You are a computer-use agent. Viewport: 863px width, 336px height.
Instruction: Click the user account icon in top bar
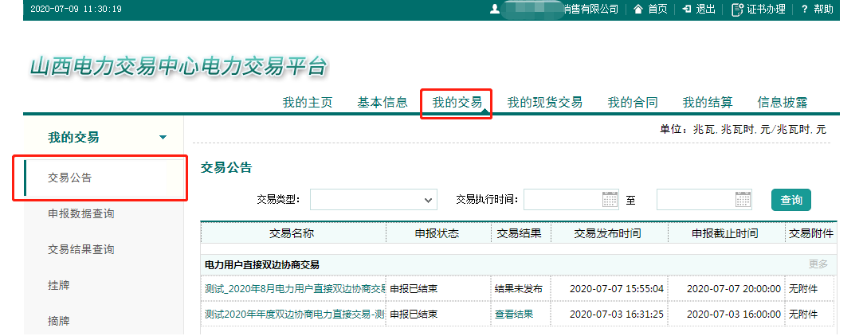[495, 9]
